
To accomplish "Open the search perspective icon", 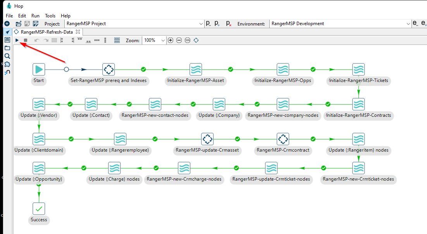I will point(7,56).
